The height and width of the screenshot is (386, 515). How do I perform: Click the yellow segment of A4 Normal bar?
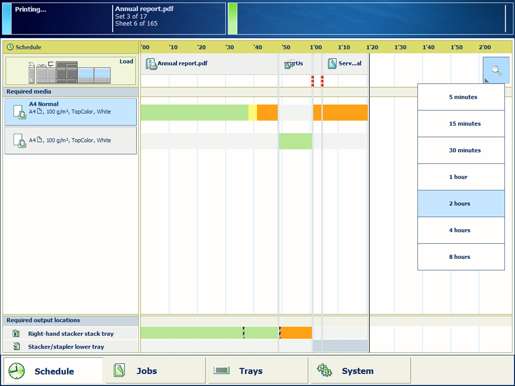point(253,112)
